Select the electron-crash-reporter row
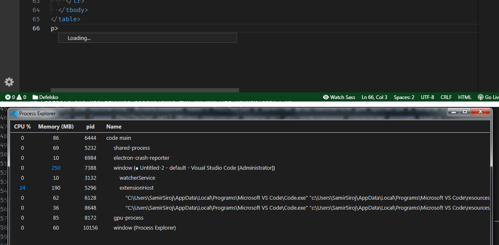Viewport: 499px width, 245px height. pos(249,158)
